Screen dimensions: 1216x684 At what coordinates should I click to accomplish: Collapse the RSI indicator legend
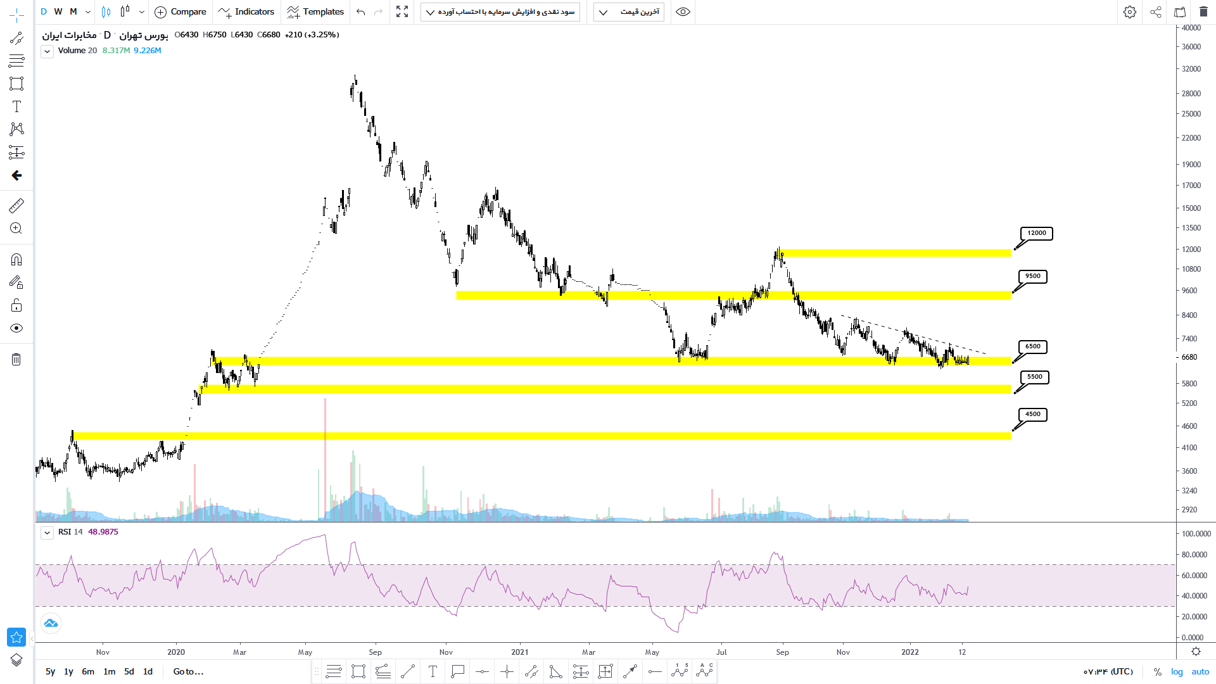47,533
